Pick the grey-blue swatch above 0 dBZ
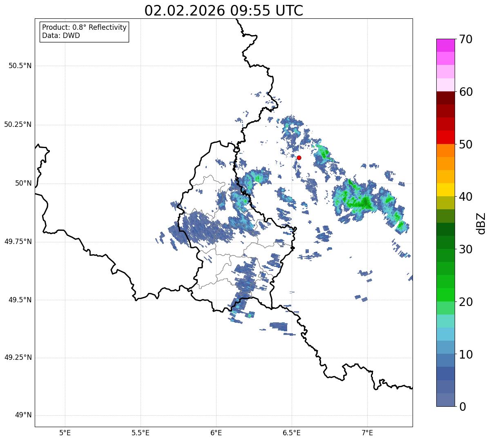 [x=445, y=400]
